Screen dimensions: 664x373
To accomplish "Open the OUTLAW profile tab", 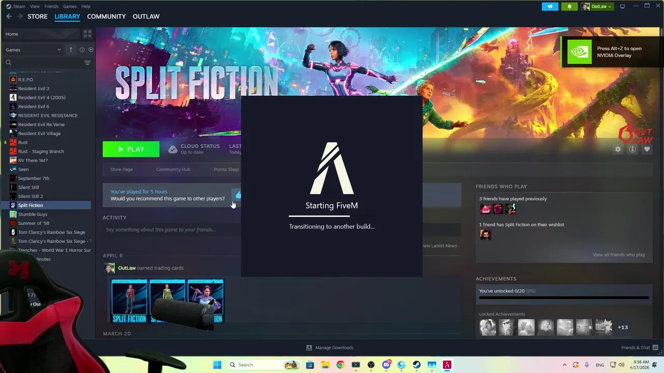I will pos(146,17).
